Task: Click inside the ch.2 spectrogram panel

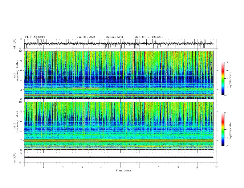Action: [119, 126]
